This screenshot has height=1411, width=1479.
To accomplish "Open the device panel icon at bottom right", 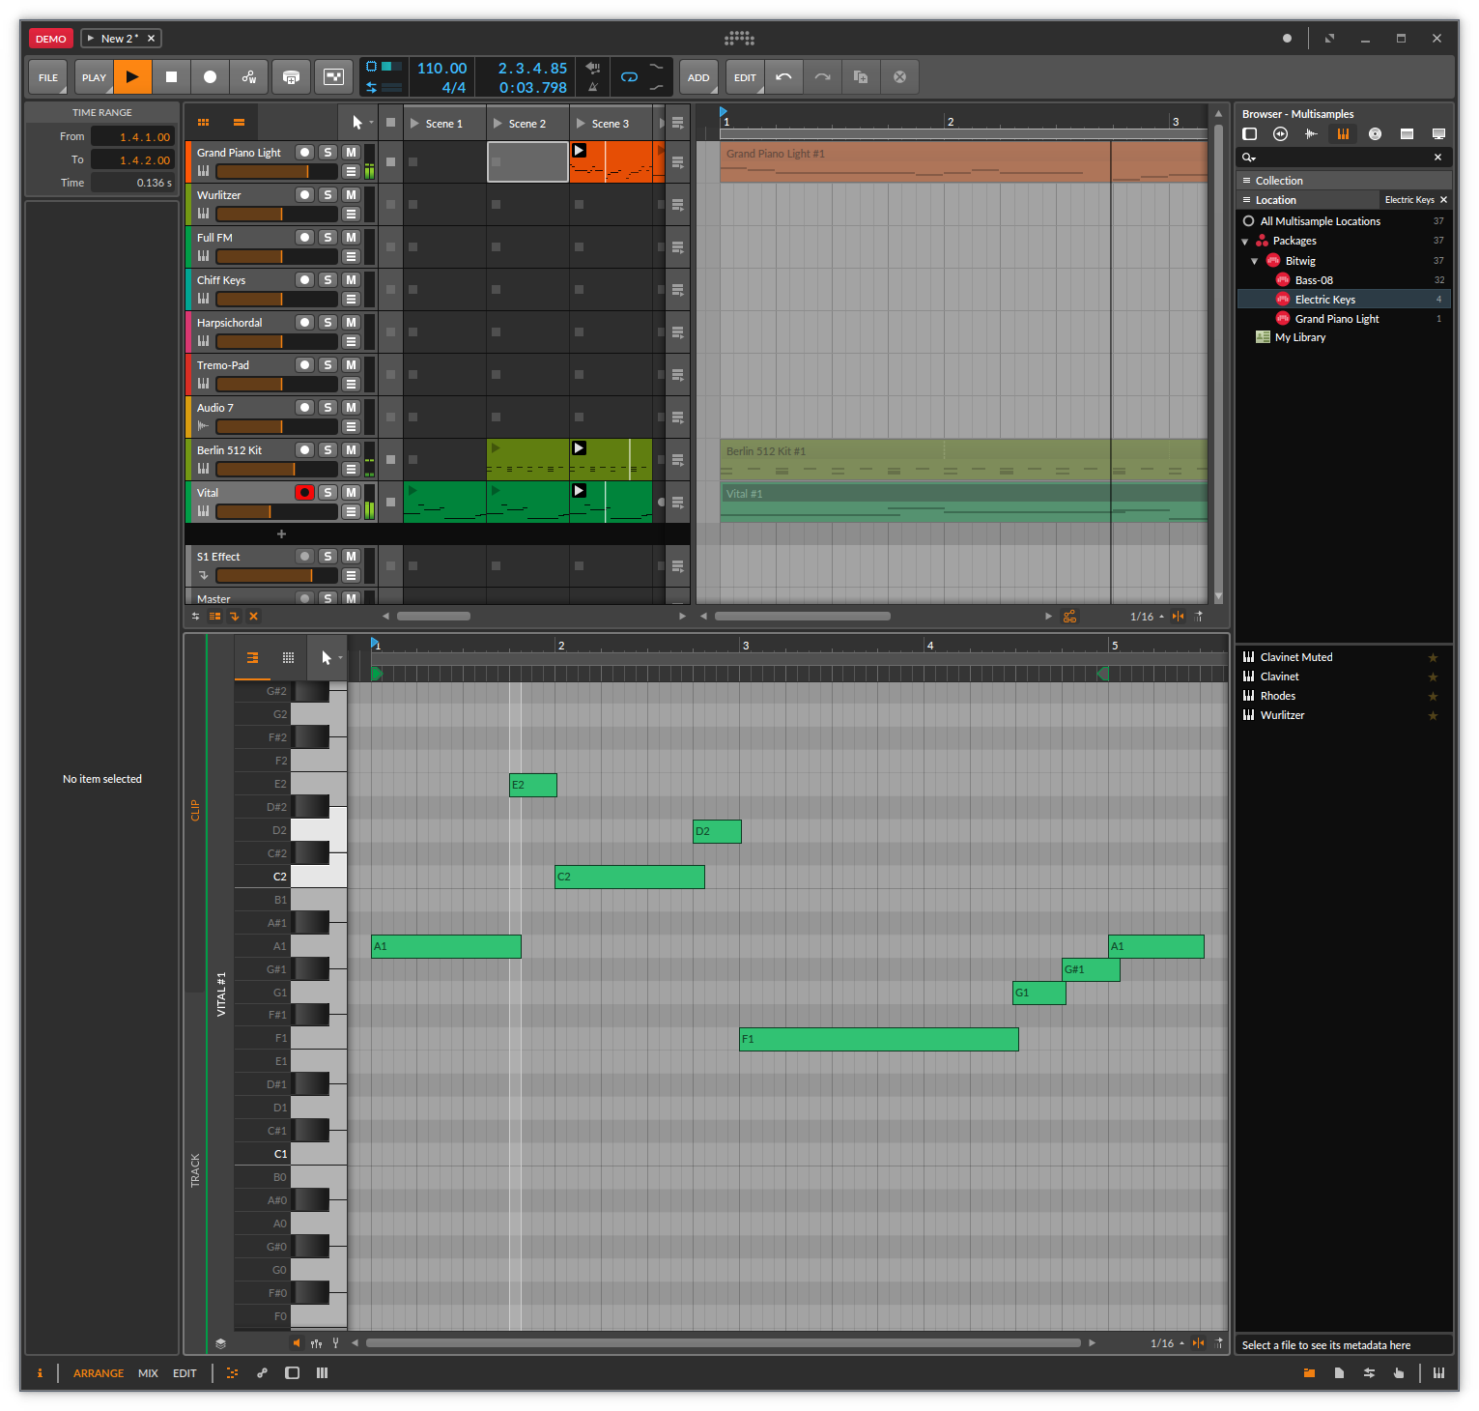I will (x=1438, y=1373).
